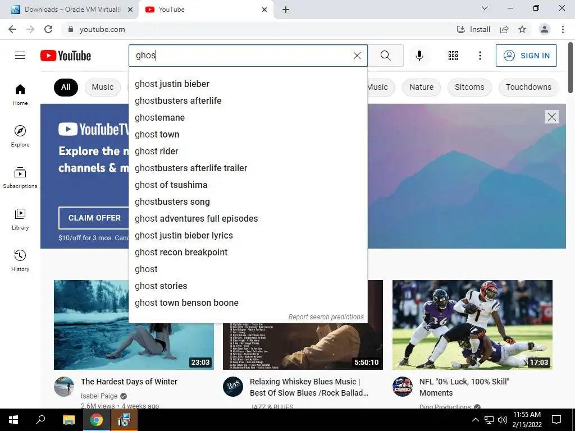Choose suggestion "ghost rider"
Screen dimensions: 575x431
(248, 152)
